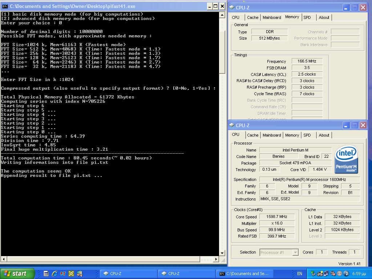
Task: Click the console horizontal scrollbar thumb
Action: pos(104,259)
